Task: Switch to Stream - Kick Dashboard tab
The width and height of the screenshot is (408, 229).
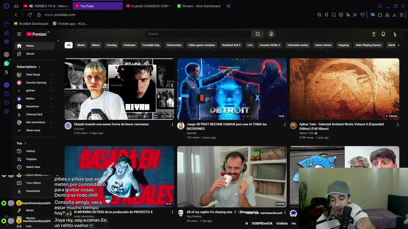Action: 199,6
